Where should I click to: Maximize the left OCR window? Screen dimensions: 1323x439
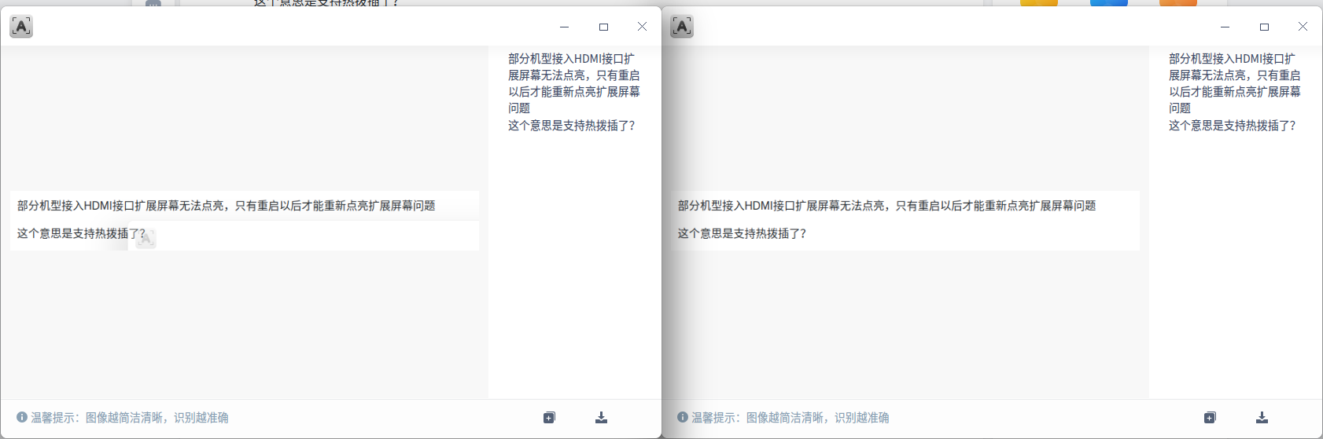(x=603, y=27)
